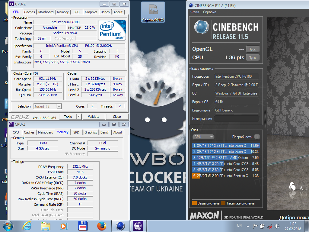309x232 pixels.
Task: Open SPD tab in lower CPU-Z
Action: coord(76,132)
